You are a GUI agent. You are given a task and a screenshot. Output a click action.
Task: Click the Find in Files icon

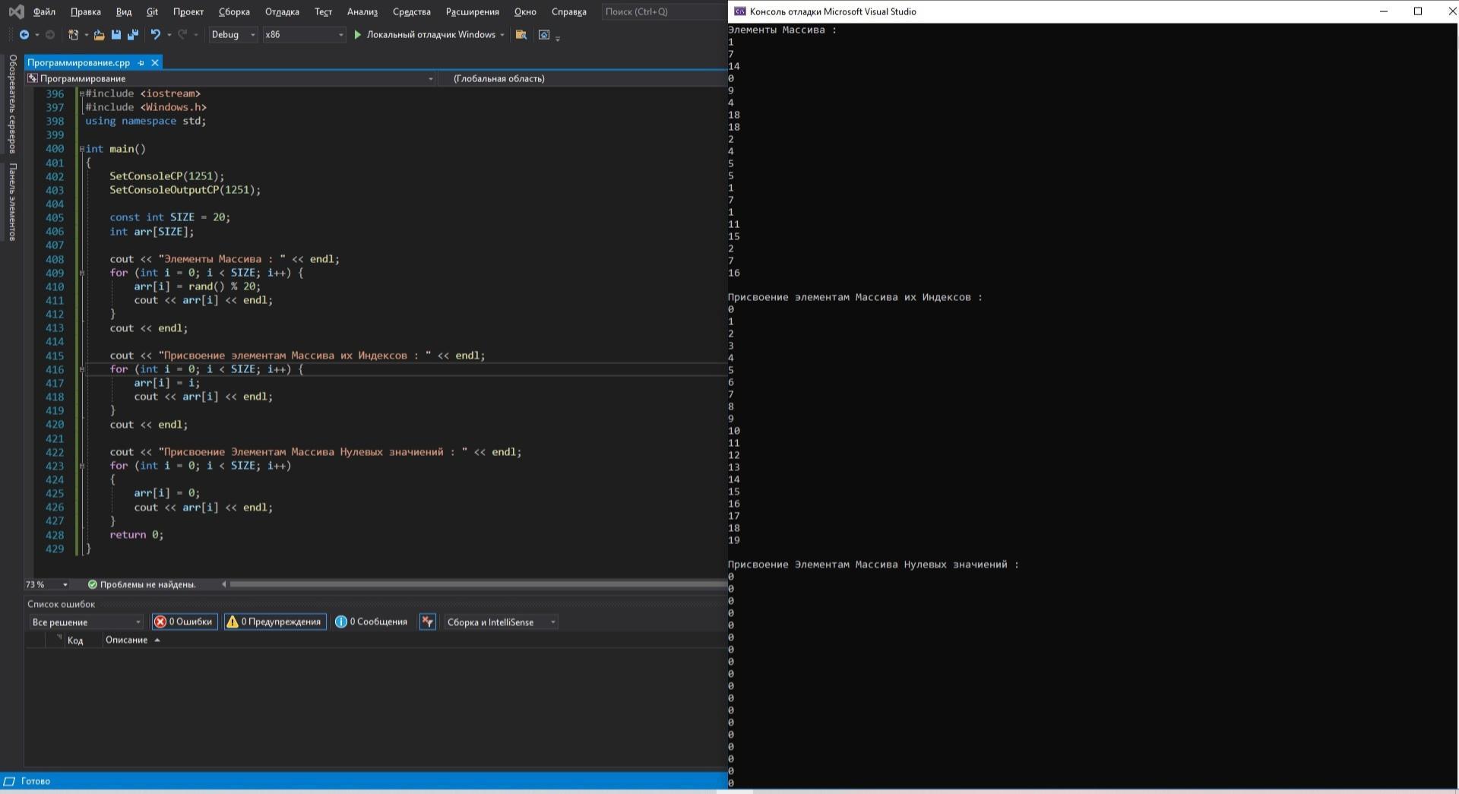(521, 35)
